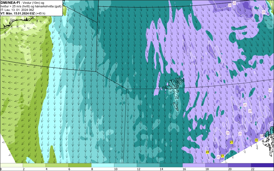Click the legend scale number 10
The height and width of the screenshot is (171, 274).
pyautogui.click(x=116, y=169)
